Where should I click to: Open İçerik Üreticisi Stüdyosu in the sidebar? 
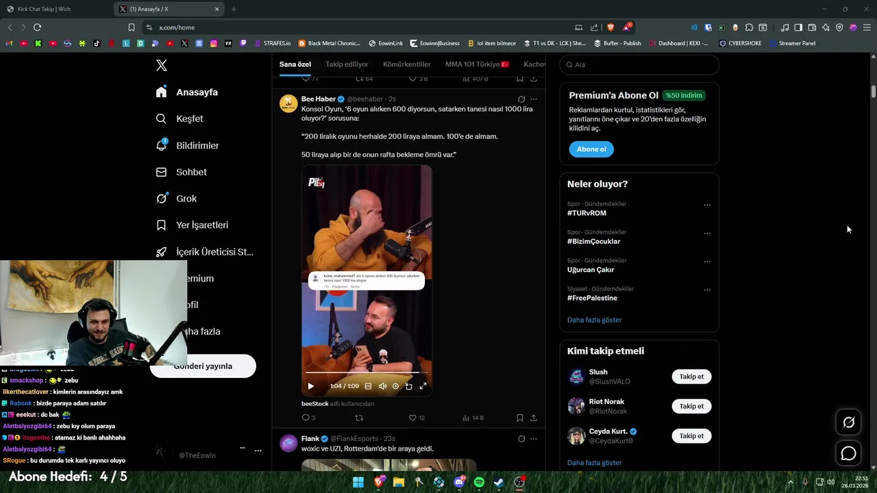205,251
